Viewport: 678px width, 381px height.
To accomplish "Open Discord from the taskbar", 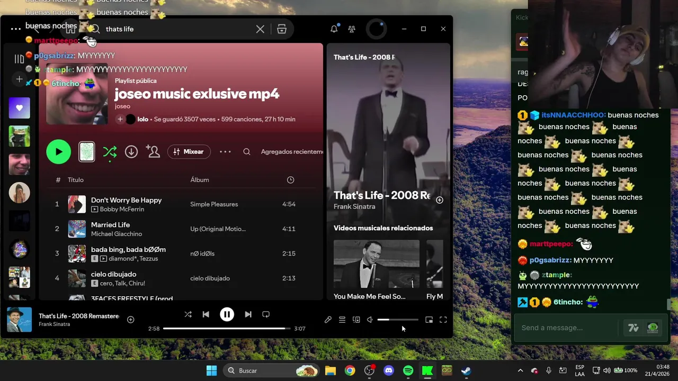I will tap(388, 370).
